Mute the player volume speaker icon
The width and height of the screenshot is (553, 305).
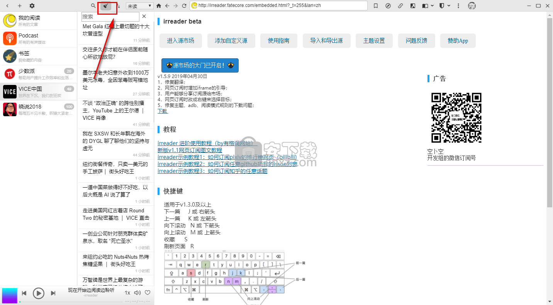pos(137,293)
